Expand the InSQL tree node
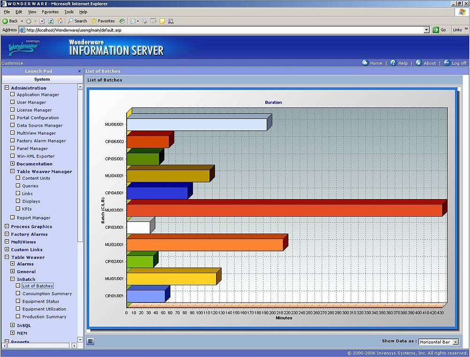The height and width of the screenshot is (357, 470). 13,325
